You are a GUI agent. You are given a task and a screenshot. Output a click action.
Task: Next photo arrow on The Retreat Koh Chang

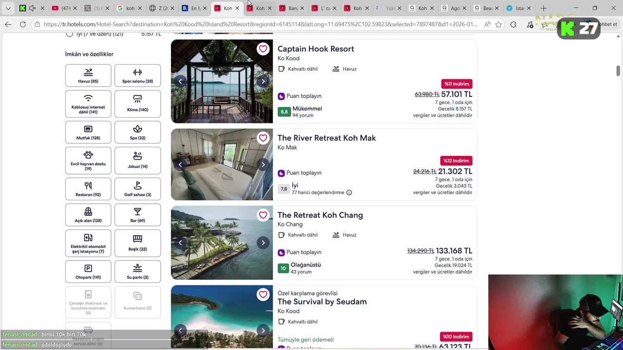[x=263, y=243]
